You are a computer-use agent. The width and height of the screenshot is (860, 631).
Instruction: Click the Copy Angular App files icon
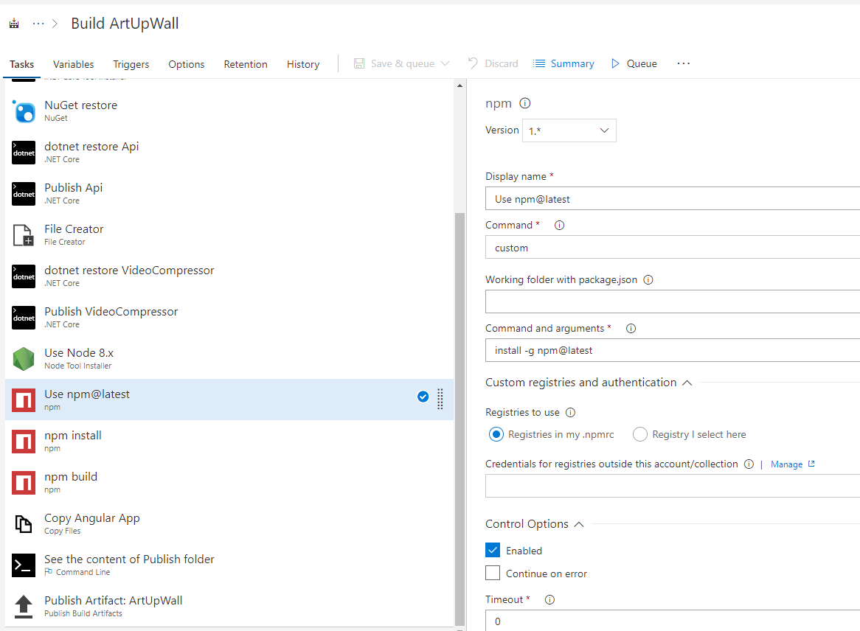click(x=24, y=524)
